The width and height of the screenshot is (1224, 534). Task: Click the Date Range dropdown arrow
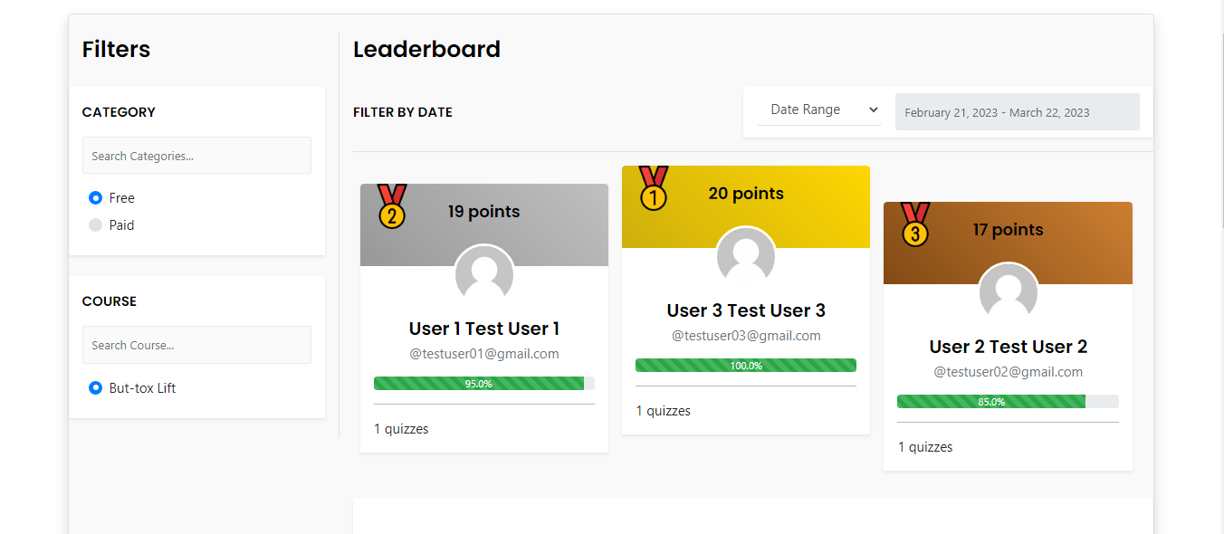874,110
